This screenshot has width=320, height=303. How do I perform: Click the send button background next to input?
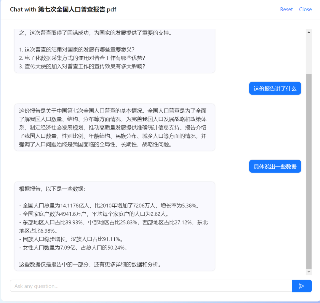(x=302, y=286)
